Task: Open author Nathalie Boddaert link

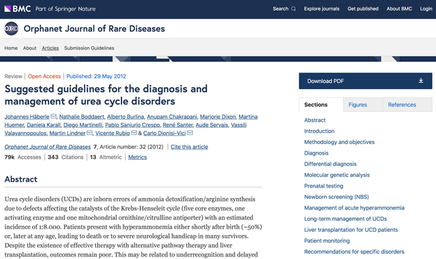Action: click(81, 116)
